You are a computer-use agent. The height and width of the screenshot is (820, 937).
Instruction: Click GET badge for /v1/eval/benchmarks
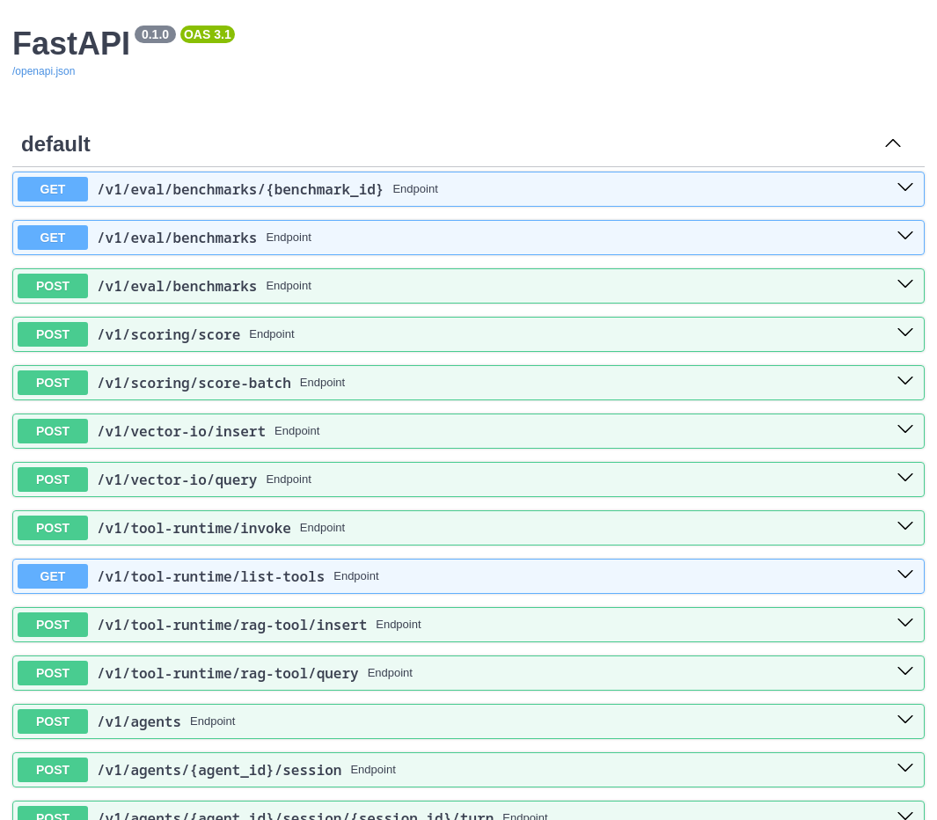point(53,238)
